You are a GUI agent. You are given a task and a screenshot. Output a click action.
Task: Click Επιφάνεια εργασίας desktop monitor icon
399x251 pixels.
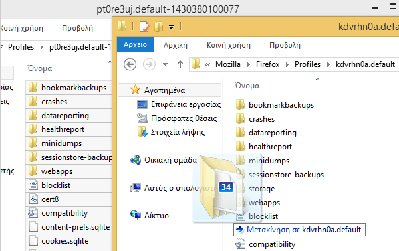point(142,104)
